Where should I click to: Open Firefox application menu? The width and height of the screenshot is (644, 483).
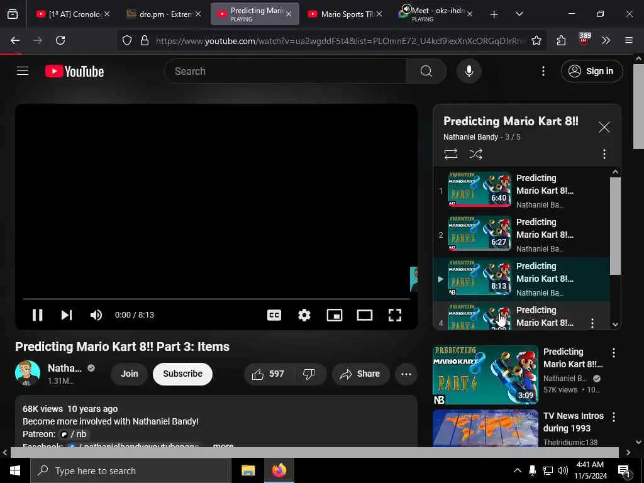(x=628, y=40)
